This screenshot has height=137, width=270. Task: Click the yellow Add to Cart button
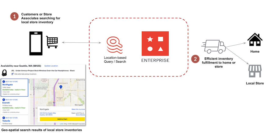point(62,119)
